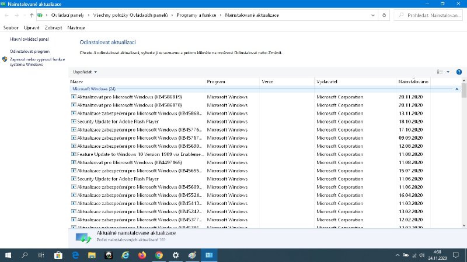Click Odinstalovat program link
The image size is (467, 262).
pyautogui.click(x=30, y=51)
